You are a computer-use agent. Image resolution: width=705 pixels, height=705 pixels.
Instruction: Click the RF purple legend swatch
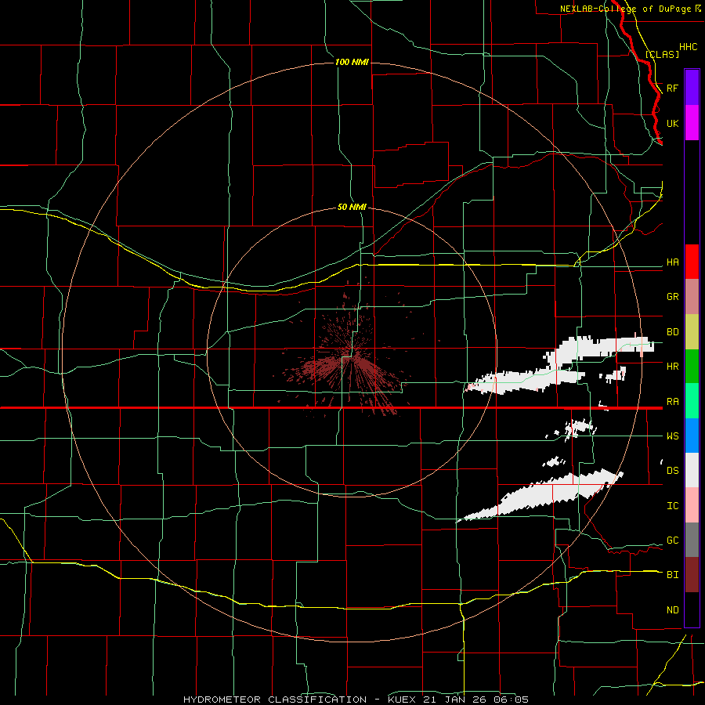(x=692, y=88)
